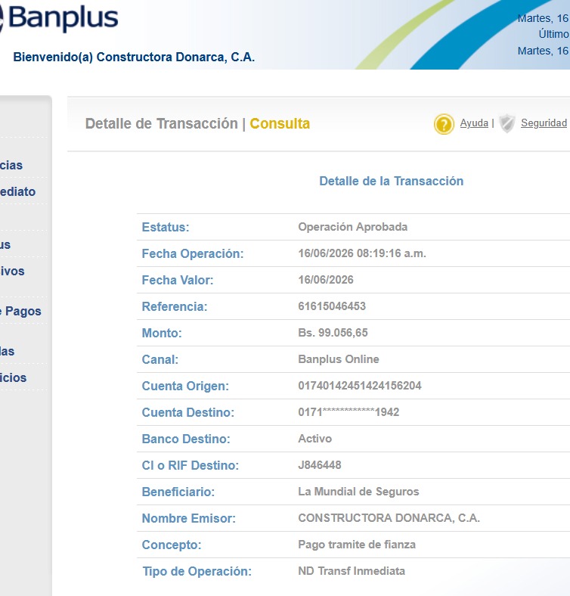Click the reference number 61615046453

pos(332,306)
